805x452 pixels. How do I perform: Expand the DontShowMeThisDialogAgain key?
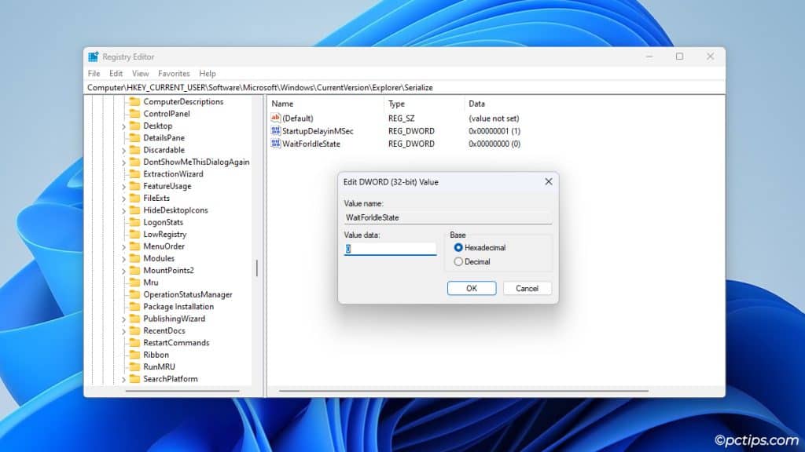pos(123,162)
